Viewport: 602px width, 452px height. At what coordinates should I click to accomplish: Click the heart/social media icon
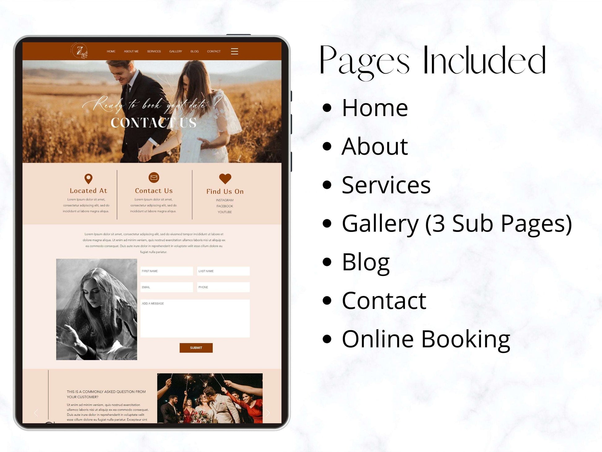[x=225, y=178]
